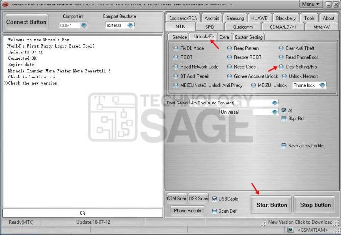341x235 pixels.
Task: Enable the Save as scatter file checkbox
Action: 284,146
